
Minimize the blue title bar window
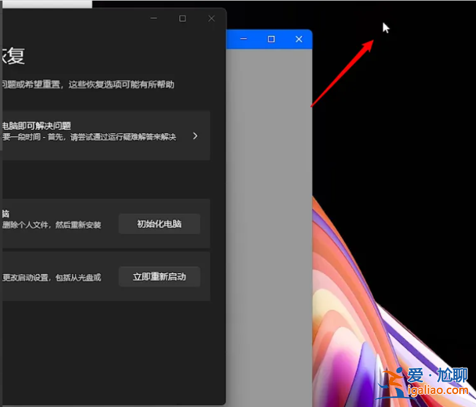pos(244,39)
